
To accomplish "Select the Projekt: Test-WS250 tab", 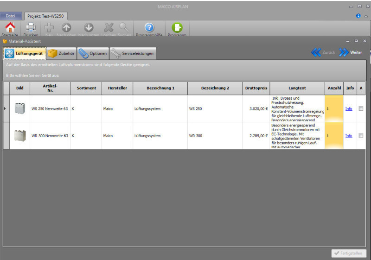I will pos(45,16).
